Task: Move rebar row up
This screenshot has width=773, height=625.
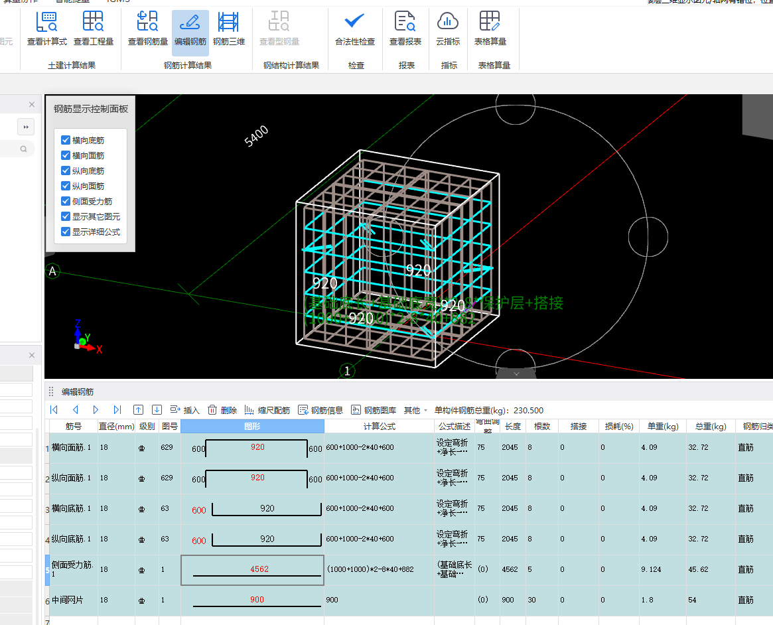Action: [138, 410]
